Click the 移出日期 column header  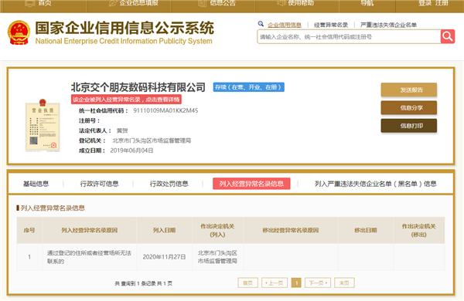pos(366,231)
